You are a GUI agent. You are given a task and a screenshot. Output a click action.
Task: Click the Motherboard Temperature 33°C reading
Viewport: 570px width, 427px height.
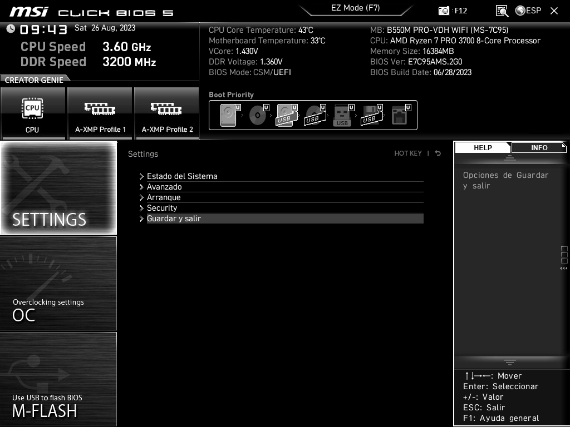pos(267,41)
